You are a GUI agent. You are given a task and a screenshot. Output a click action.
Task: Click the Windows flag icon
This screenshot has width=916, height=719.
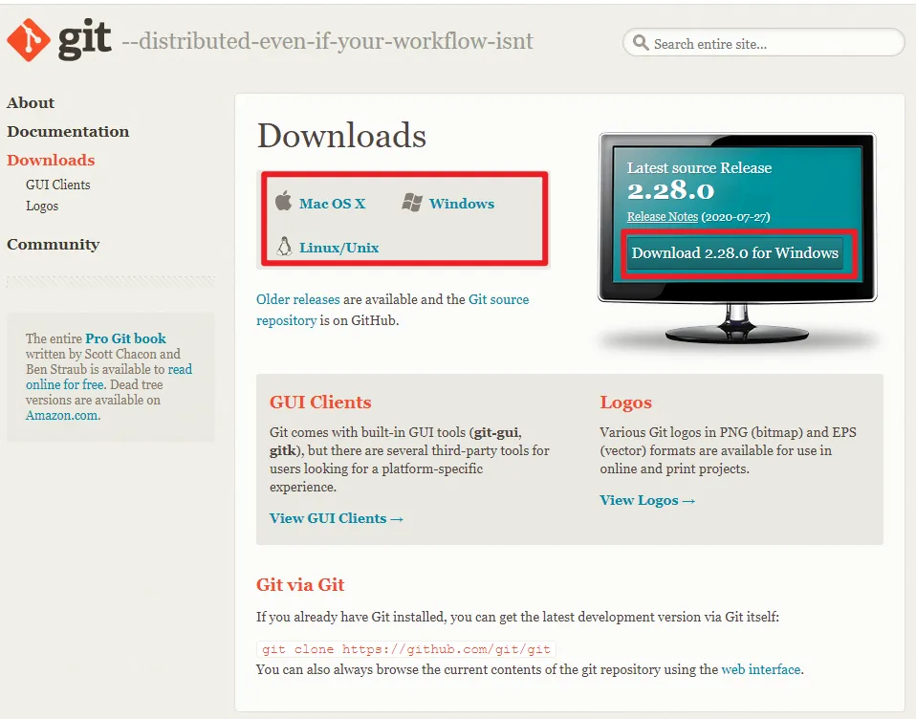pyautogui.click(x=412, y=202)
